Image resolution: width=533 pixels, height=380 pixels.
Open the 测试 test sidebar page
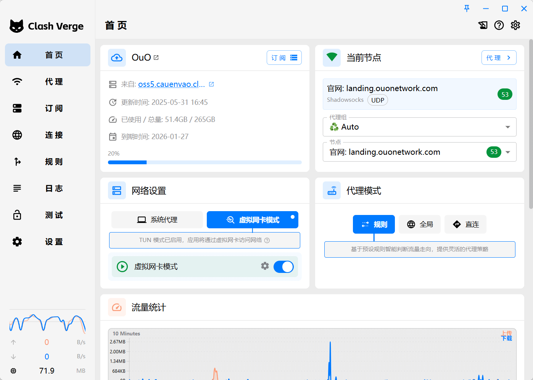click(x=48, y=215)
